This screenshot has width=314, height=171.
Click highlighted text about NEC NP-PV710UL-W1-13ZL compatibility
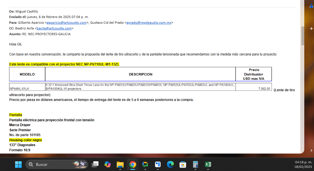64,64
